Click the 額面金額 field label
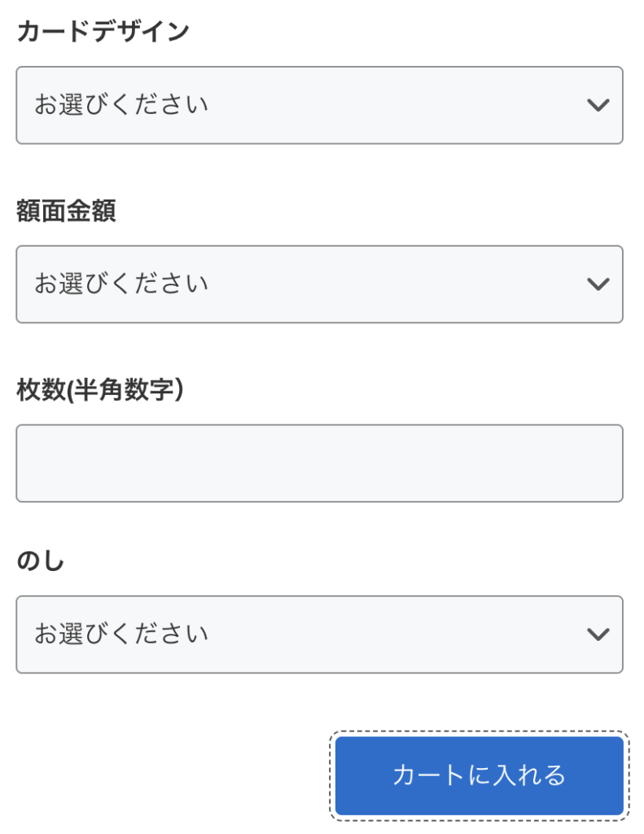Viewport: 644px width, 834px height. [66, 211]
